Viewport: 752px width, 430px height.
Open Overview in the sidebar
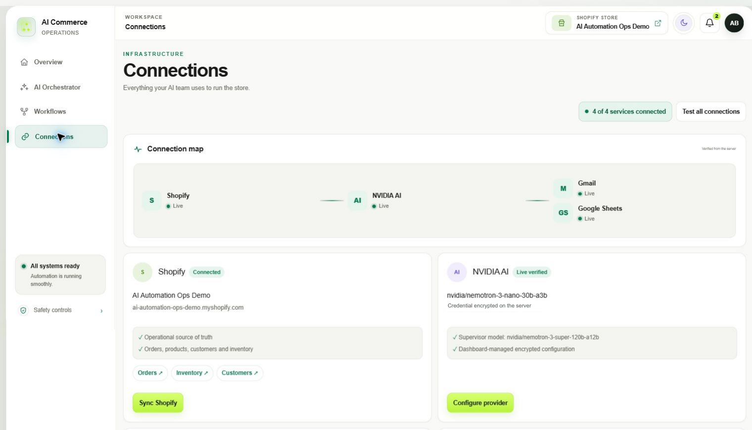[61, 62]
